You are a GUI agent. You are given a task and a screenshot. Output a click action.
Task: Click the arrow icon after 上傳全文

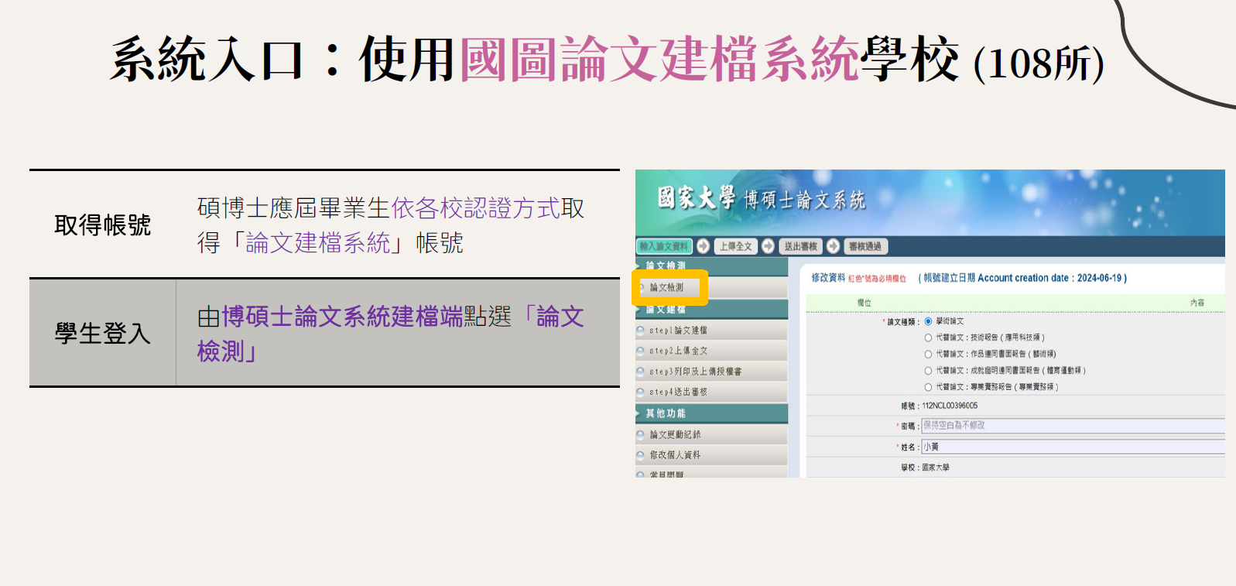(768, 246)
